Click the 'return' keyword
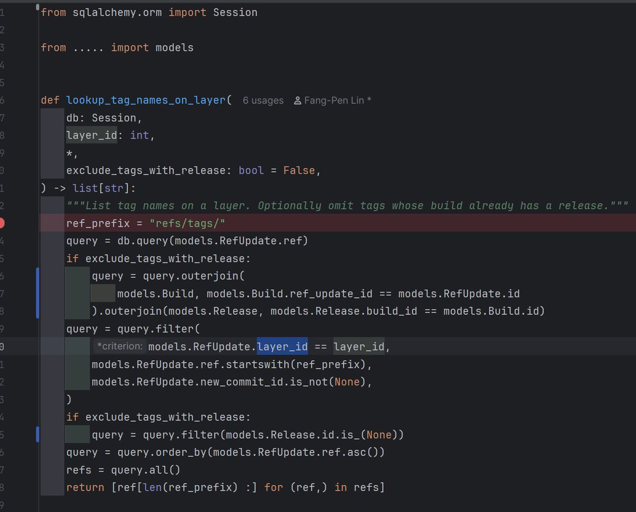The image size is (636, 512). click(85, 487)
